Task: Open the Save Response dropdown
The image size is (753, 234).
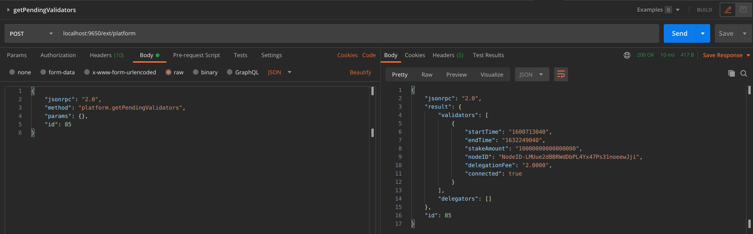Action: (727, 55)
